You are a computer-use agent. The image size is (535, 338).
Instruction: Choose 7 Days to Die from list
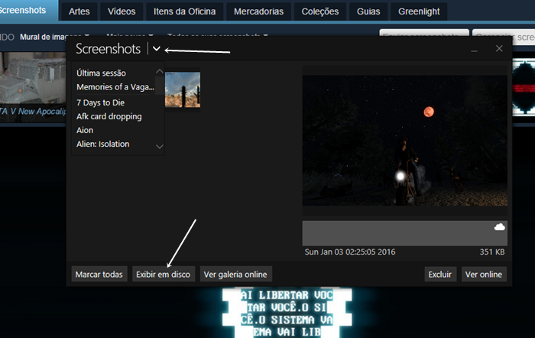click(x=100, y=102)
